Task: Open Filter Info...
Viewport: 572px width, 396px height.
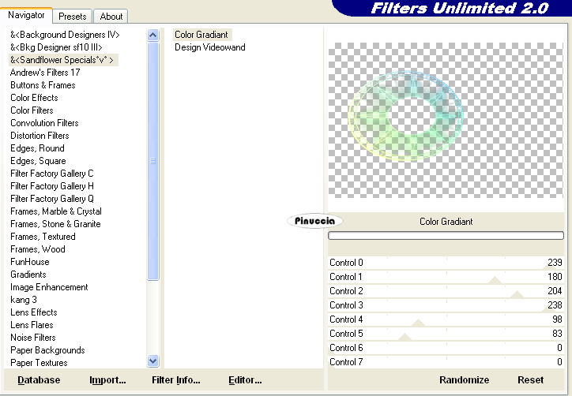Action: 176,380
